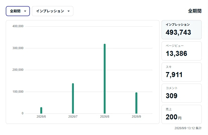
Task: Select the ページビュー 13,386 card
Action: click(181, 51)
